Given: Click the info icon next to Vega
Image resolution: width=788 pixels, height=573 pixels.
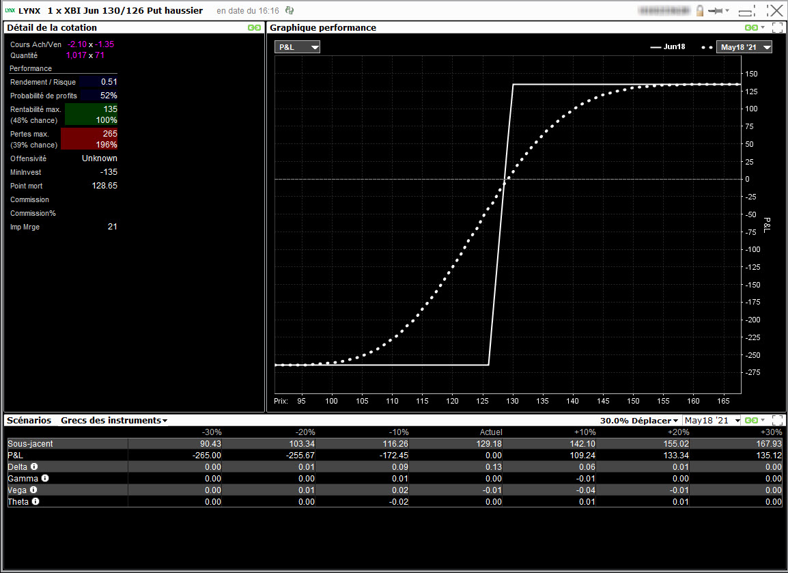Looking at the screenshot, I should pos(33,490).
